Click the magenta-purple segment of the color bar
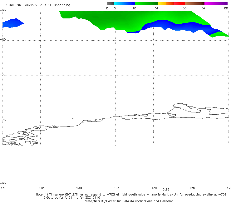 click(x=216, y=4)
